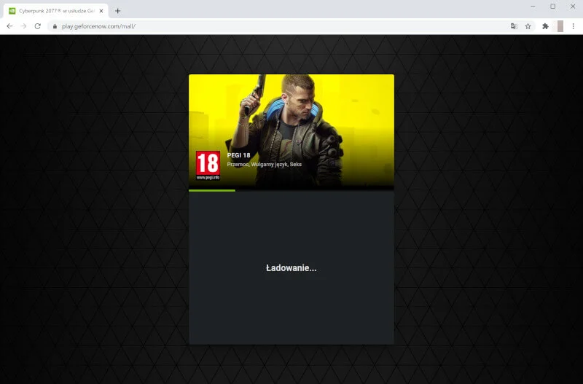Open the Chrome three-dot menu
The image size is (583, 384).
(574, 26)
